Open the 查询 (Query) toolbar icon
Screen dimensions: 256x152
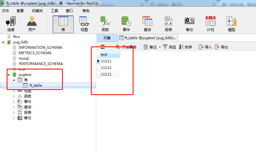(147, 24)
